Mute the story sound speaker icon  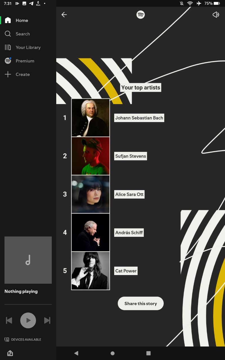[216, 15]
